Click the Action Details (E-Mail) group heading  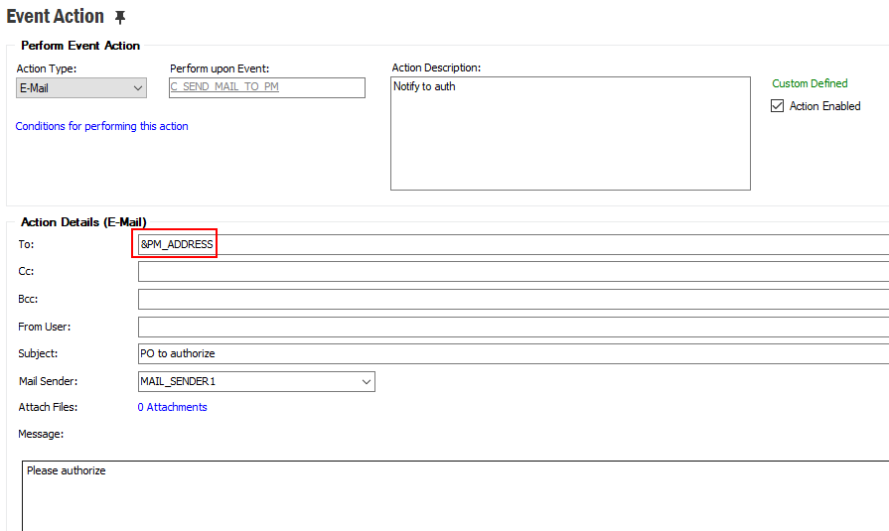pos(83,222)
